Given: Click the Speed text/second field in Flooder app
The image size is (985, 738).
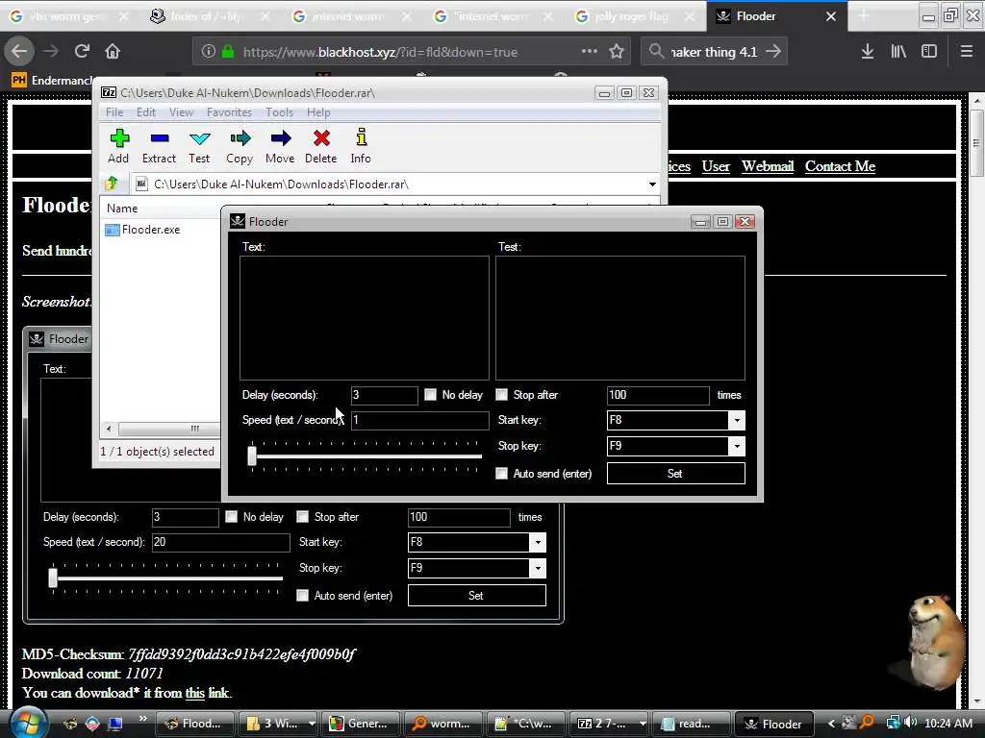Looking at the screenshot, I should tap(419, 420).
